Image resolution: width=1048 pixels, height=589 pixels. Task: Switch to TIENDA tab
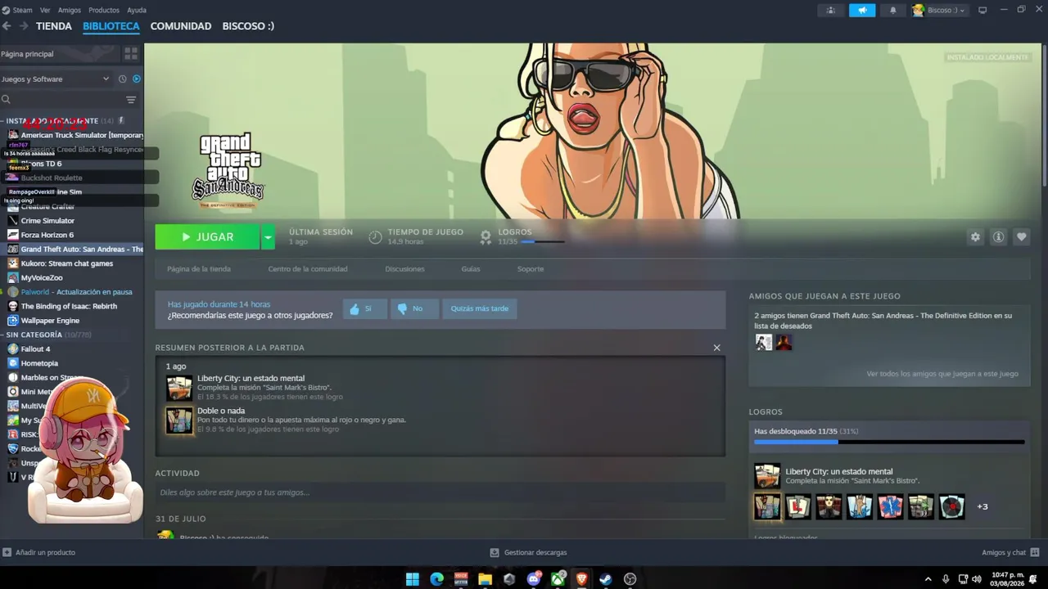click(54, 26)
